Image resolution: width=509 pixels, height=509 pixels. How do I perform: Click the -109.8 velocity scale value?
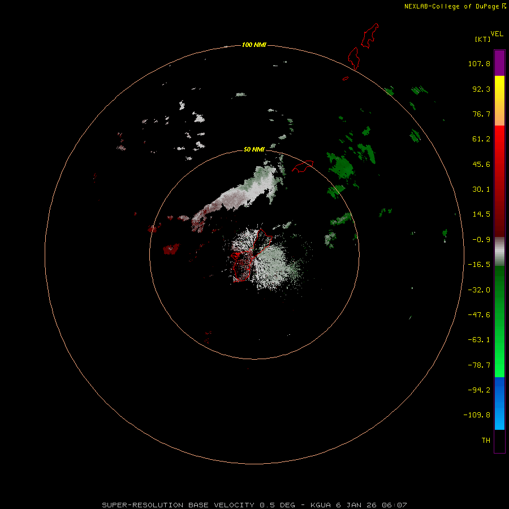click(477, 415)
